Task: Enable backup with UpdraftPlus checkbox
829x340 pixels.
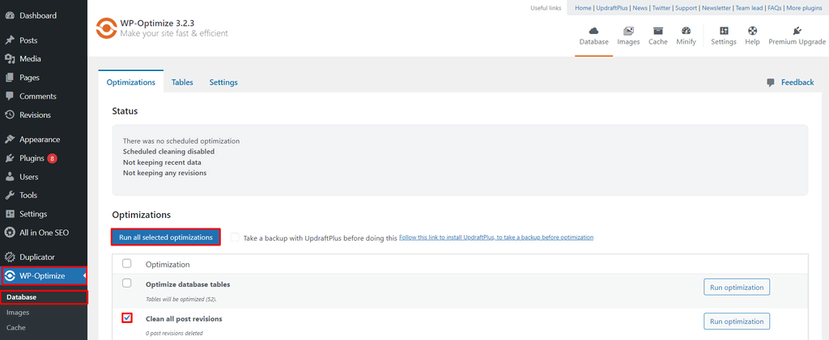Action: tap(235, 237)
